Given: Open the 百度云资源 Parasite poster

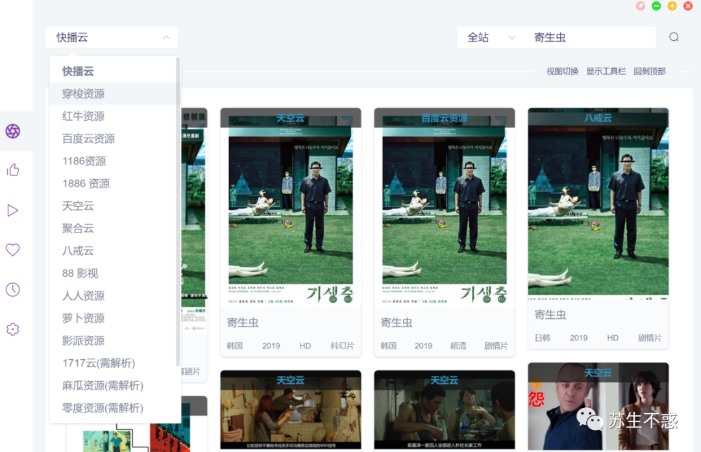Looking at the screenshot, I should click(x=445, y=207).
